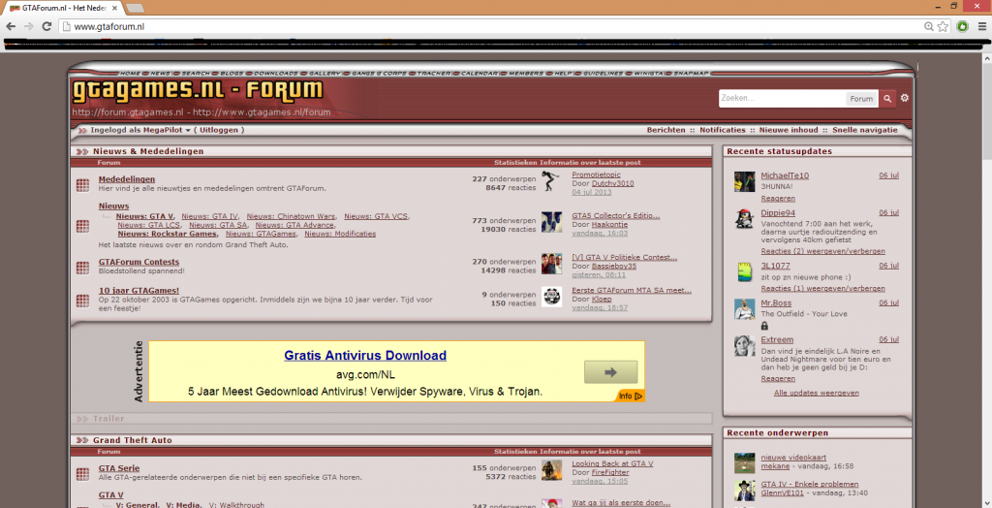992x508 pixels.
Task: Click the page vertical scrollbar thumb
Action: click(986, 111)
